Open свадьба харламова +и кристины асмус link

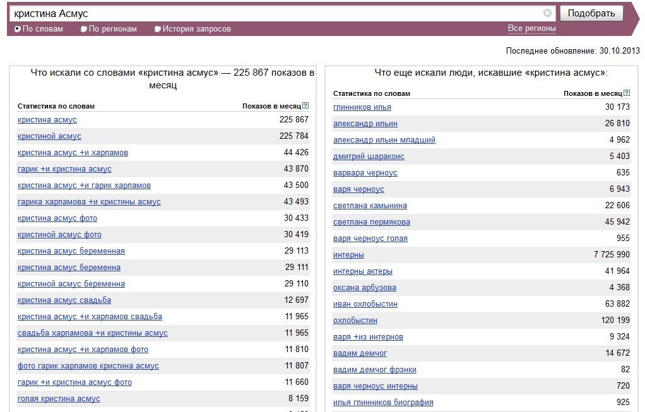[93, 333]
